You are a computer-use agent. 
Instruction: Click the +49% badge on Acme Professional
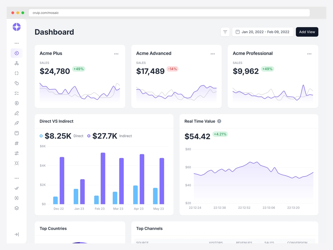point(268,69)
